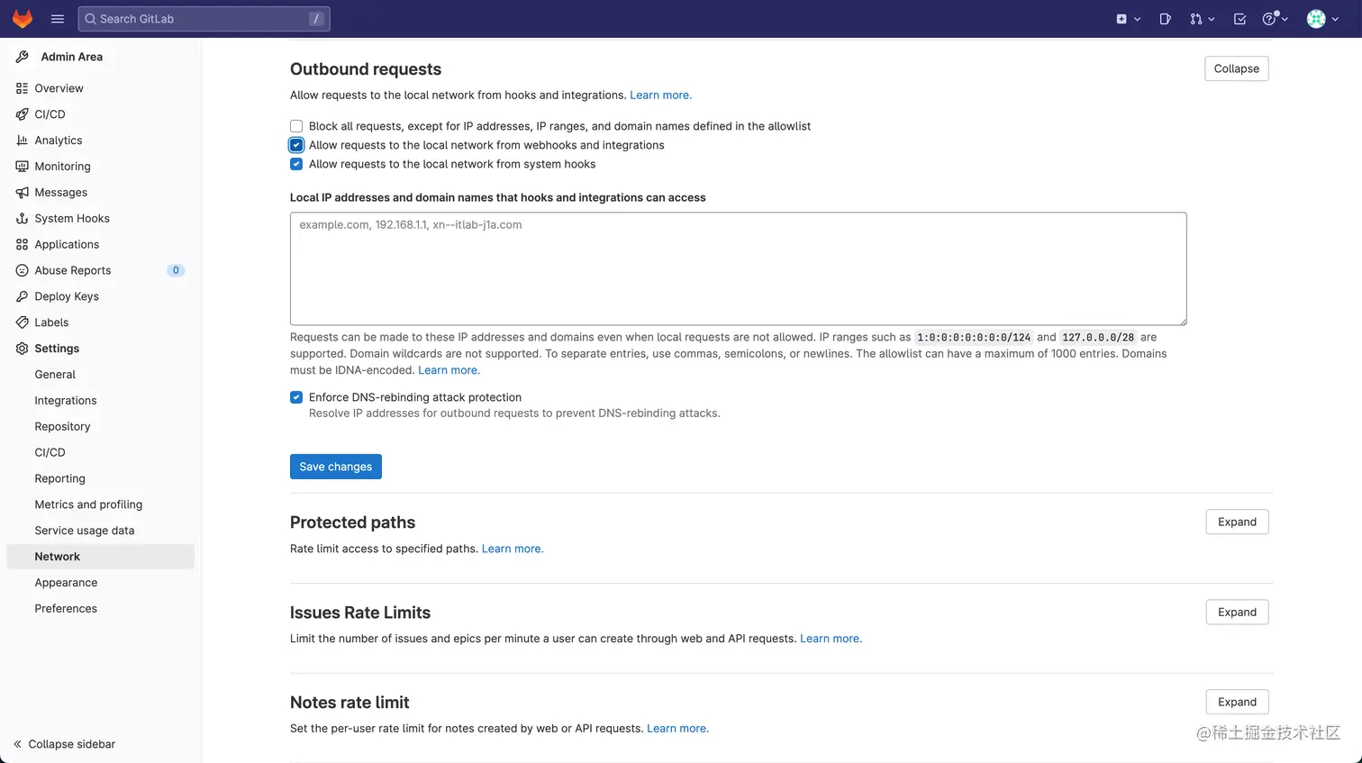
Task: Open Integrations in Settings submenu
Action: (x=66, y=401)
